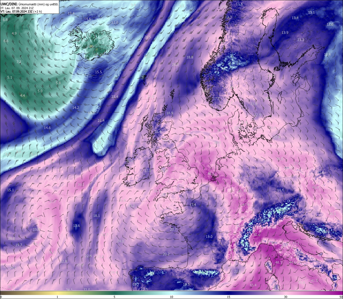The image size is (343, 299).
Task: Click the 19.7 value in the lower left
Action: click(19, 245)
